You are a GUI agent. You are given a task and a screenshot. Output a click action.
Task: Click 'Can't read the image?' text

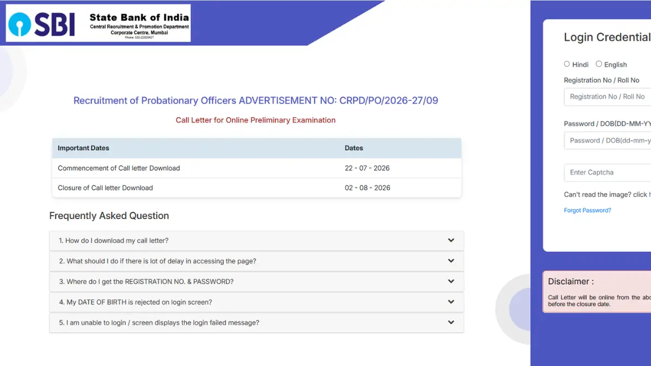tap(597, 195)
